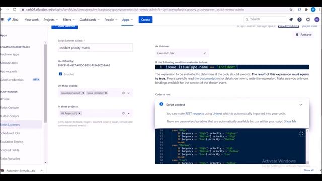Screen dimensions: 322x181
Task: Open Chrome profile avatar
Action: (313, 10)
